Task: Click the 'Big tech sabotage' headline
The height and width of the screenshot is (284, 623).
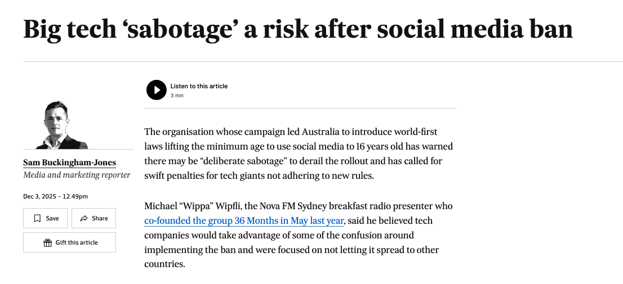Action: tap(297, 29)
